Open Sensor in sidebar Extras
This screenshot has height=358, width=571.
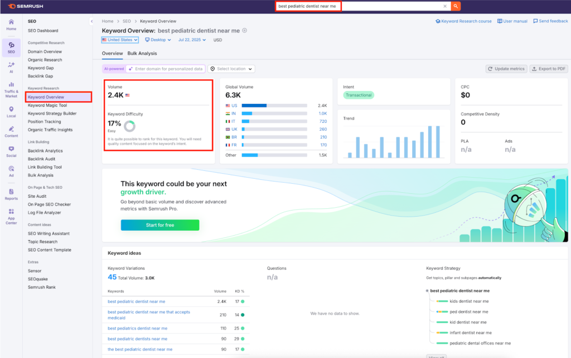(x=35, y=271)
